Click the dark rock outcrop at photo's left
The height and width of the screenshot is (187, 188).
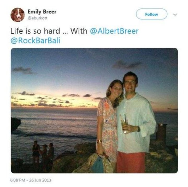coord(15,124)
